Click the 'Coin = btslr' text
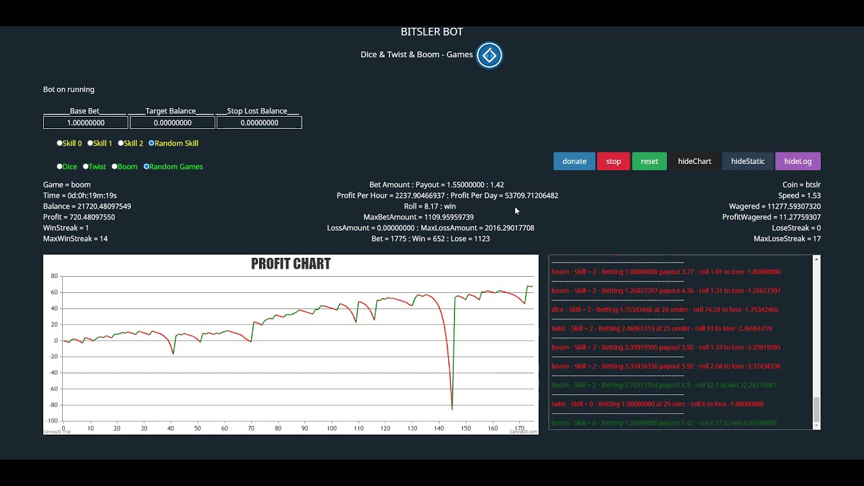 [802, 184]
